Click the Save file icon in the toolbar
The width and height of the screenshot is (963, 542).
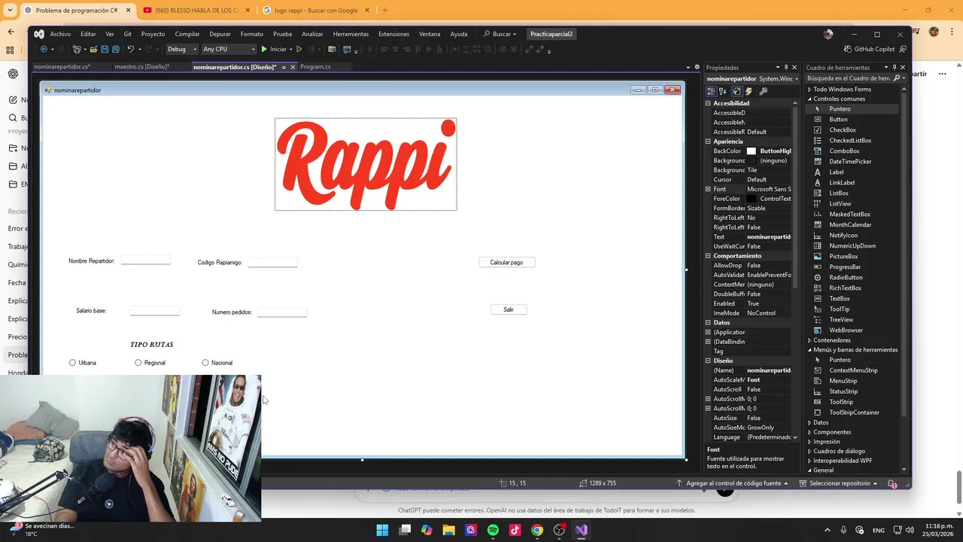coord(105,49)
